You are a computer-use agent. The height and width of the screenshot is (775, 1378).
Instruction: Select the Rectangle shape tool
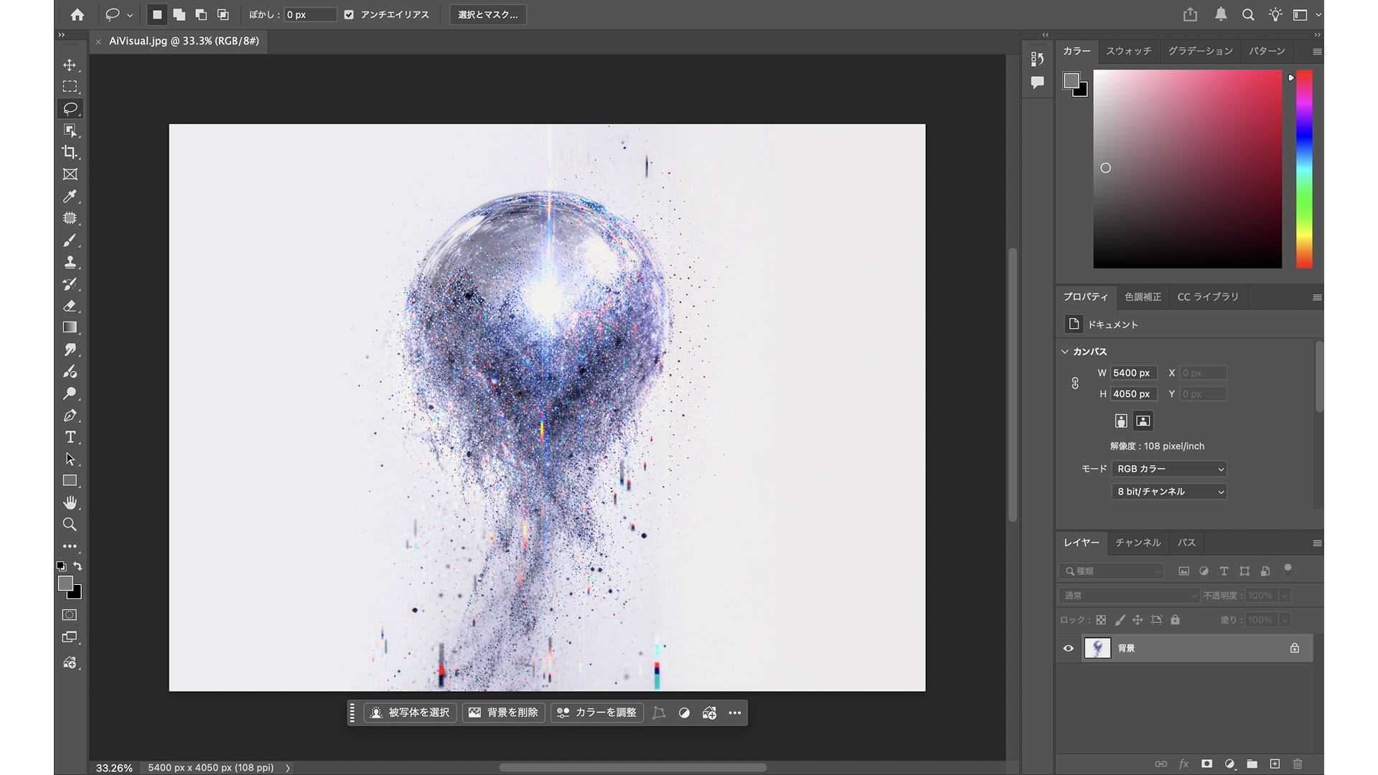pyautogui.click(x=70, y=481)
